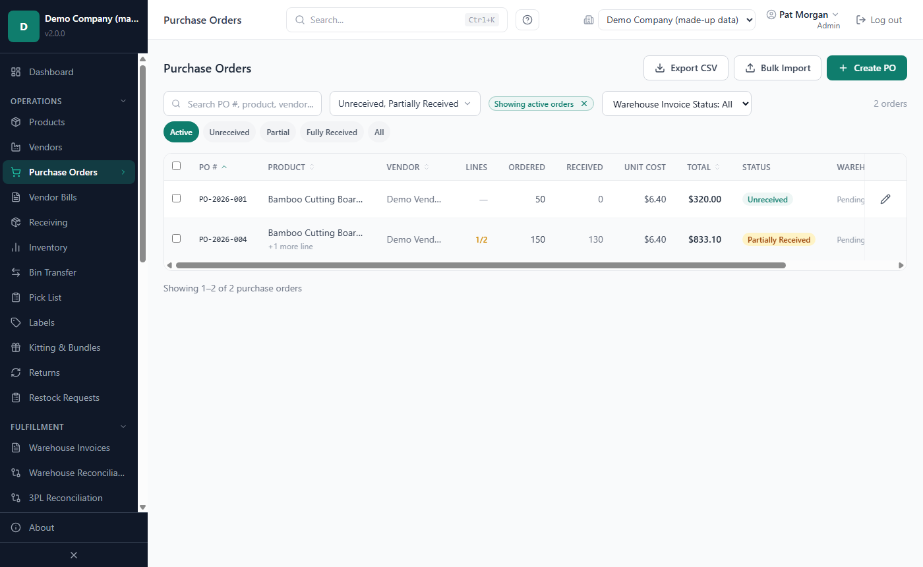Open 3PL Reconciliation
Screen dimensions: 923x567
coord(69,498)
